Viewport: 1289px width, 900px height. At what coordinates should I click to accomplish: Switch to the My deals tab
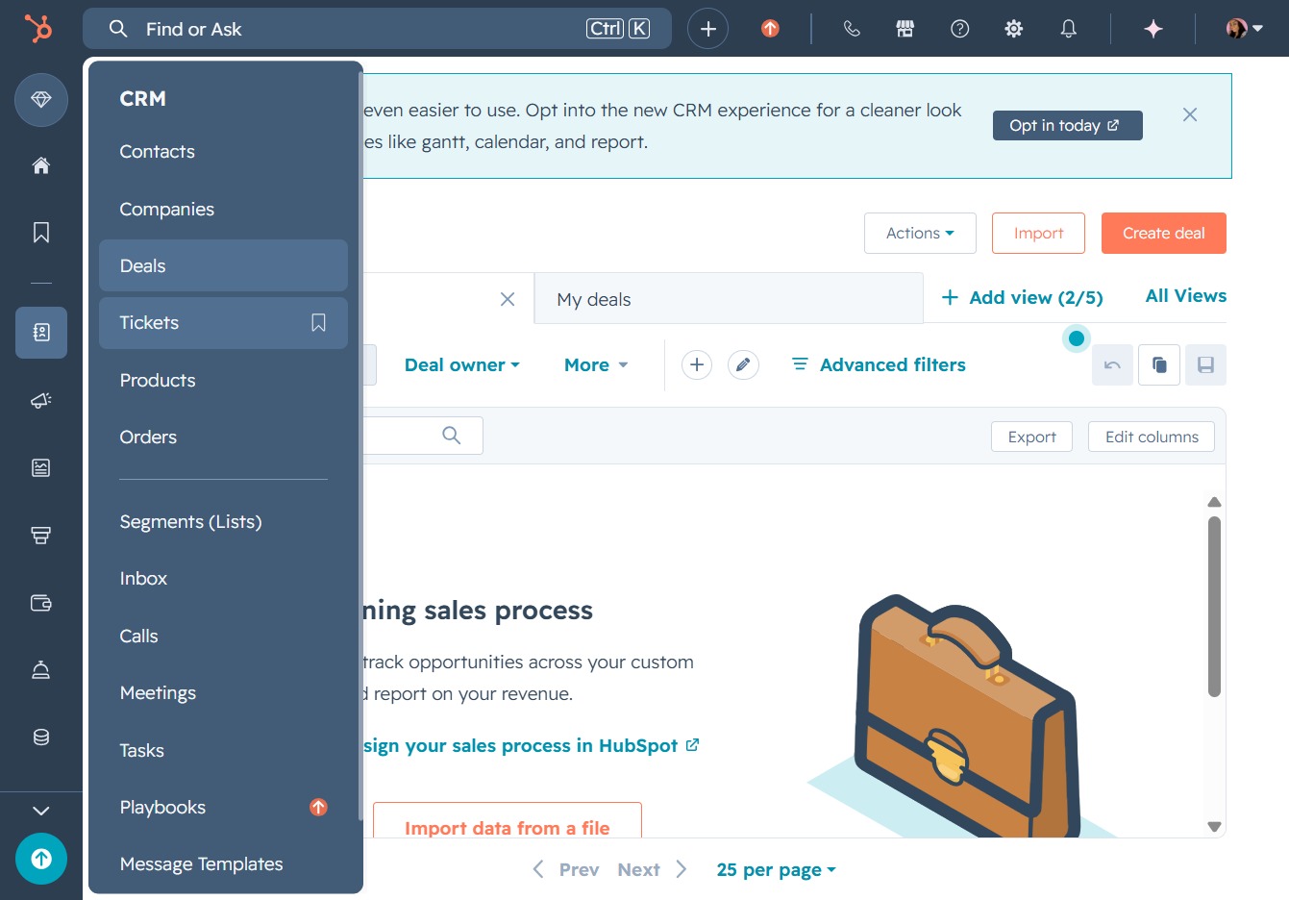point(729,299)
